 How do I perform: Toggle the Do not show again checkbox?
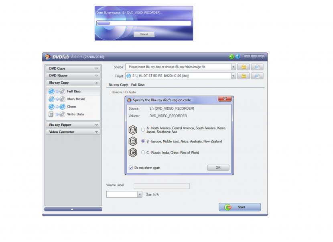(131, 168)
